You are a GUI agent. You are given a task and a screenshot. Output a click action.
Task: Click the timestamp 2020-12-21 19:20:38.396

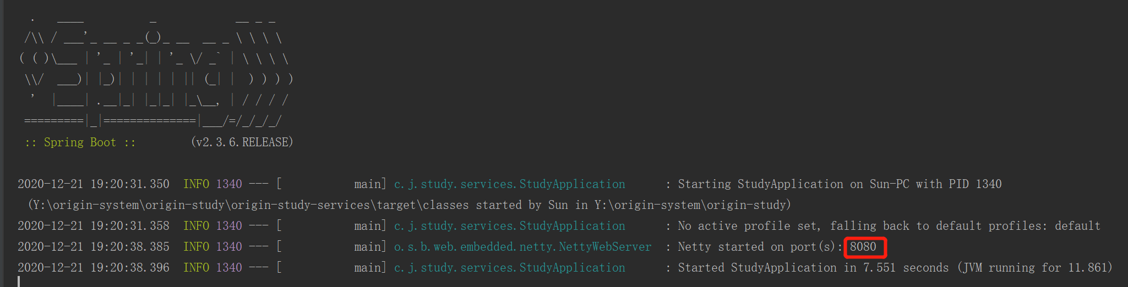click(x=94, y=268)
